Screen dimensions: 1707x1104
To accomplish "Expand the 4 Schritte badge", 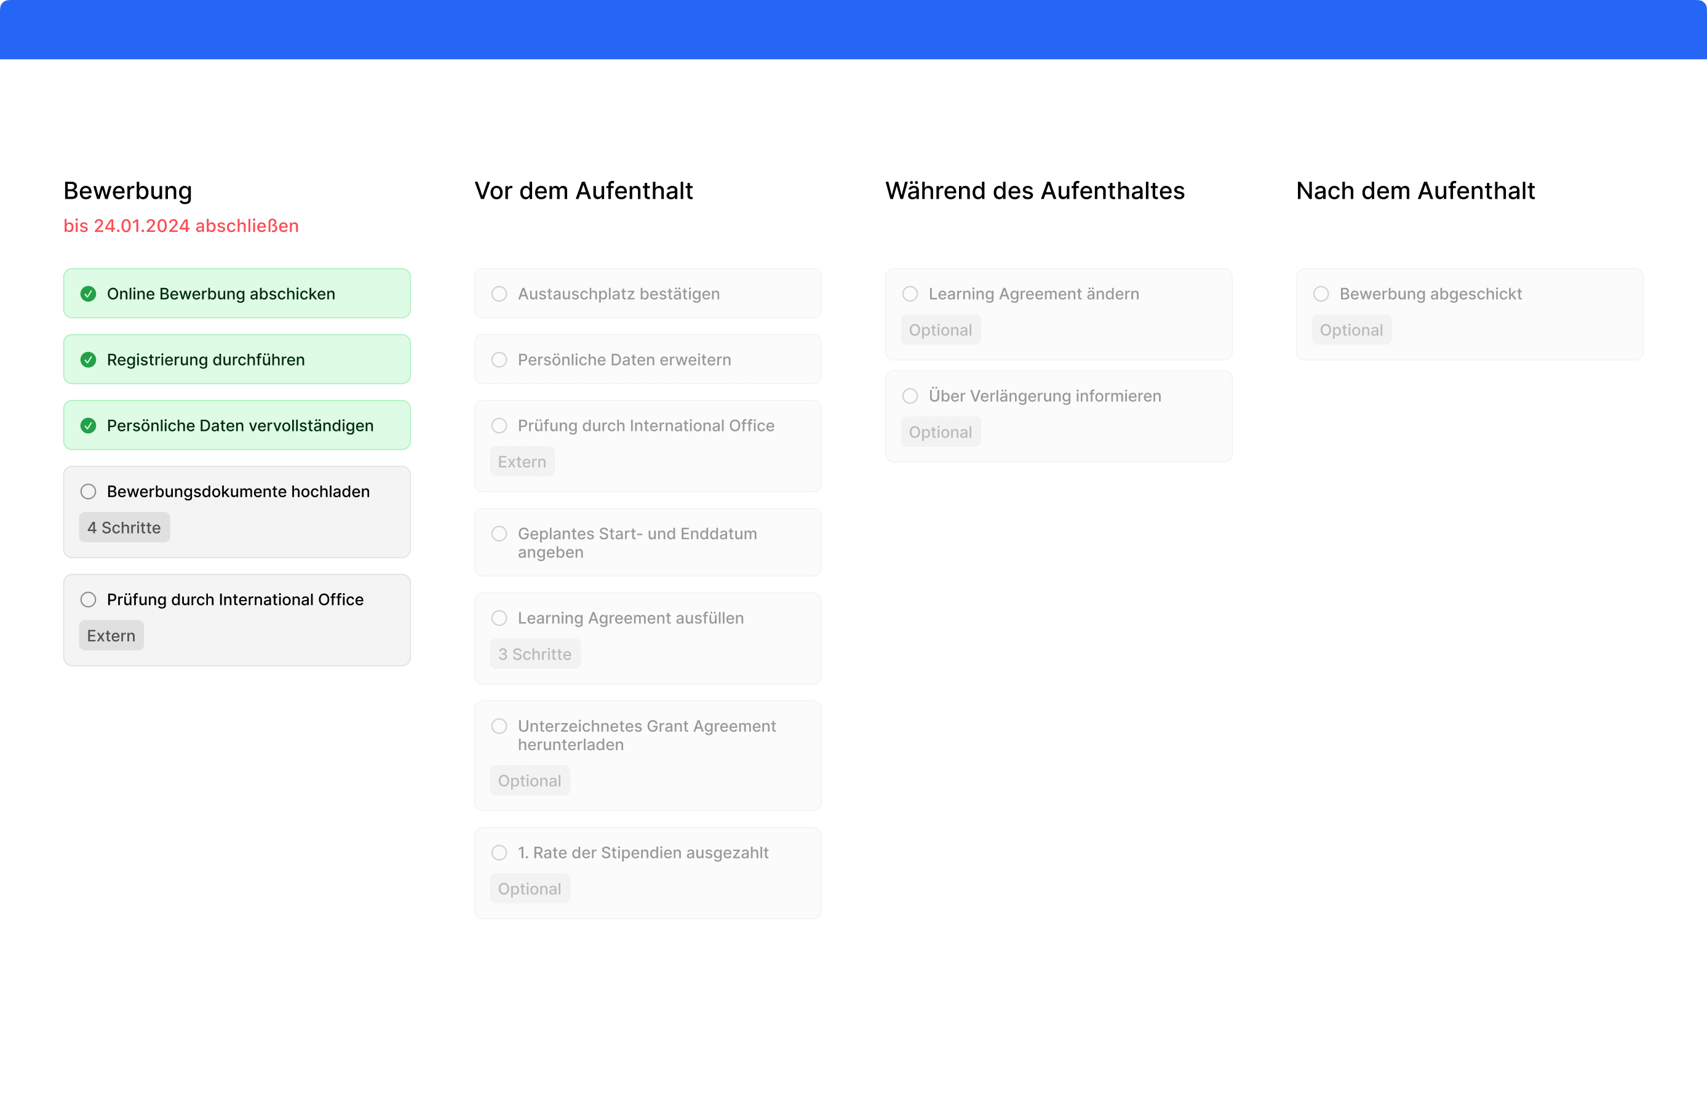I will click(124, 527).
